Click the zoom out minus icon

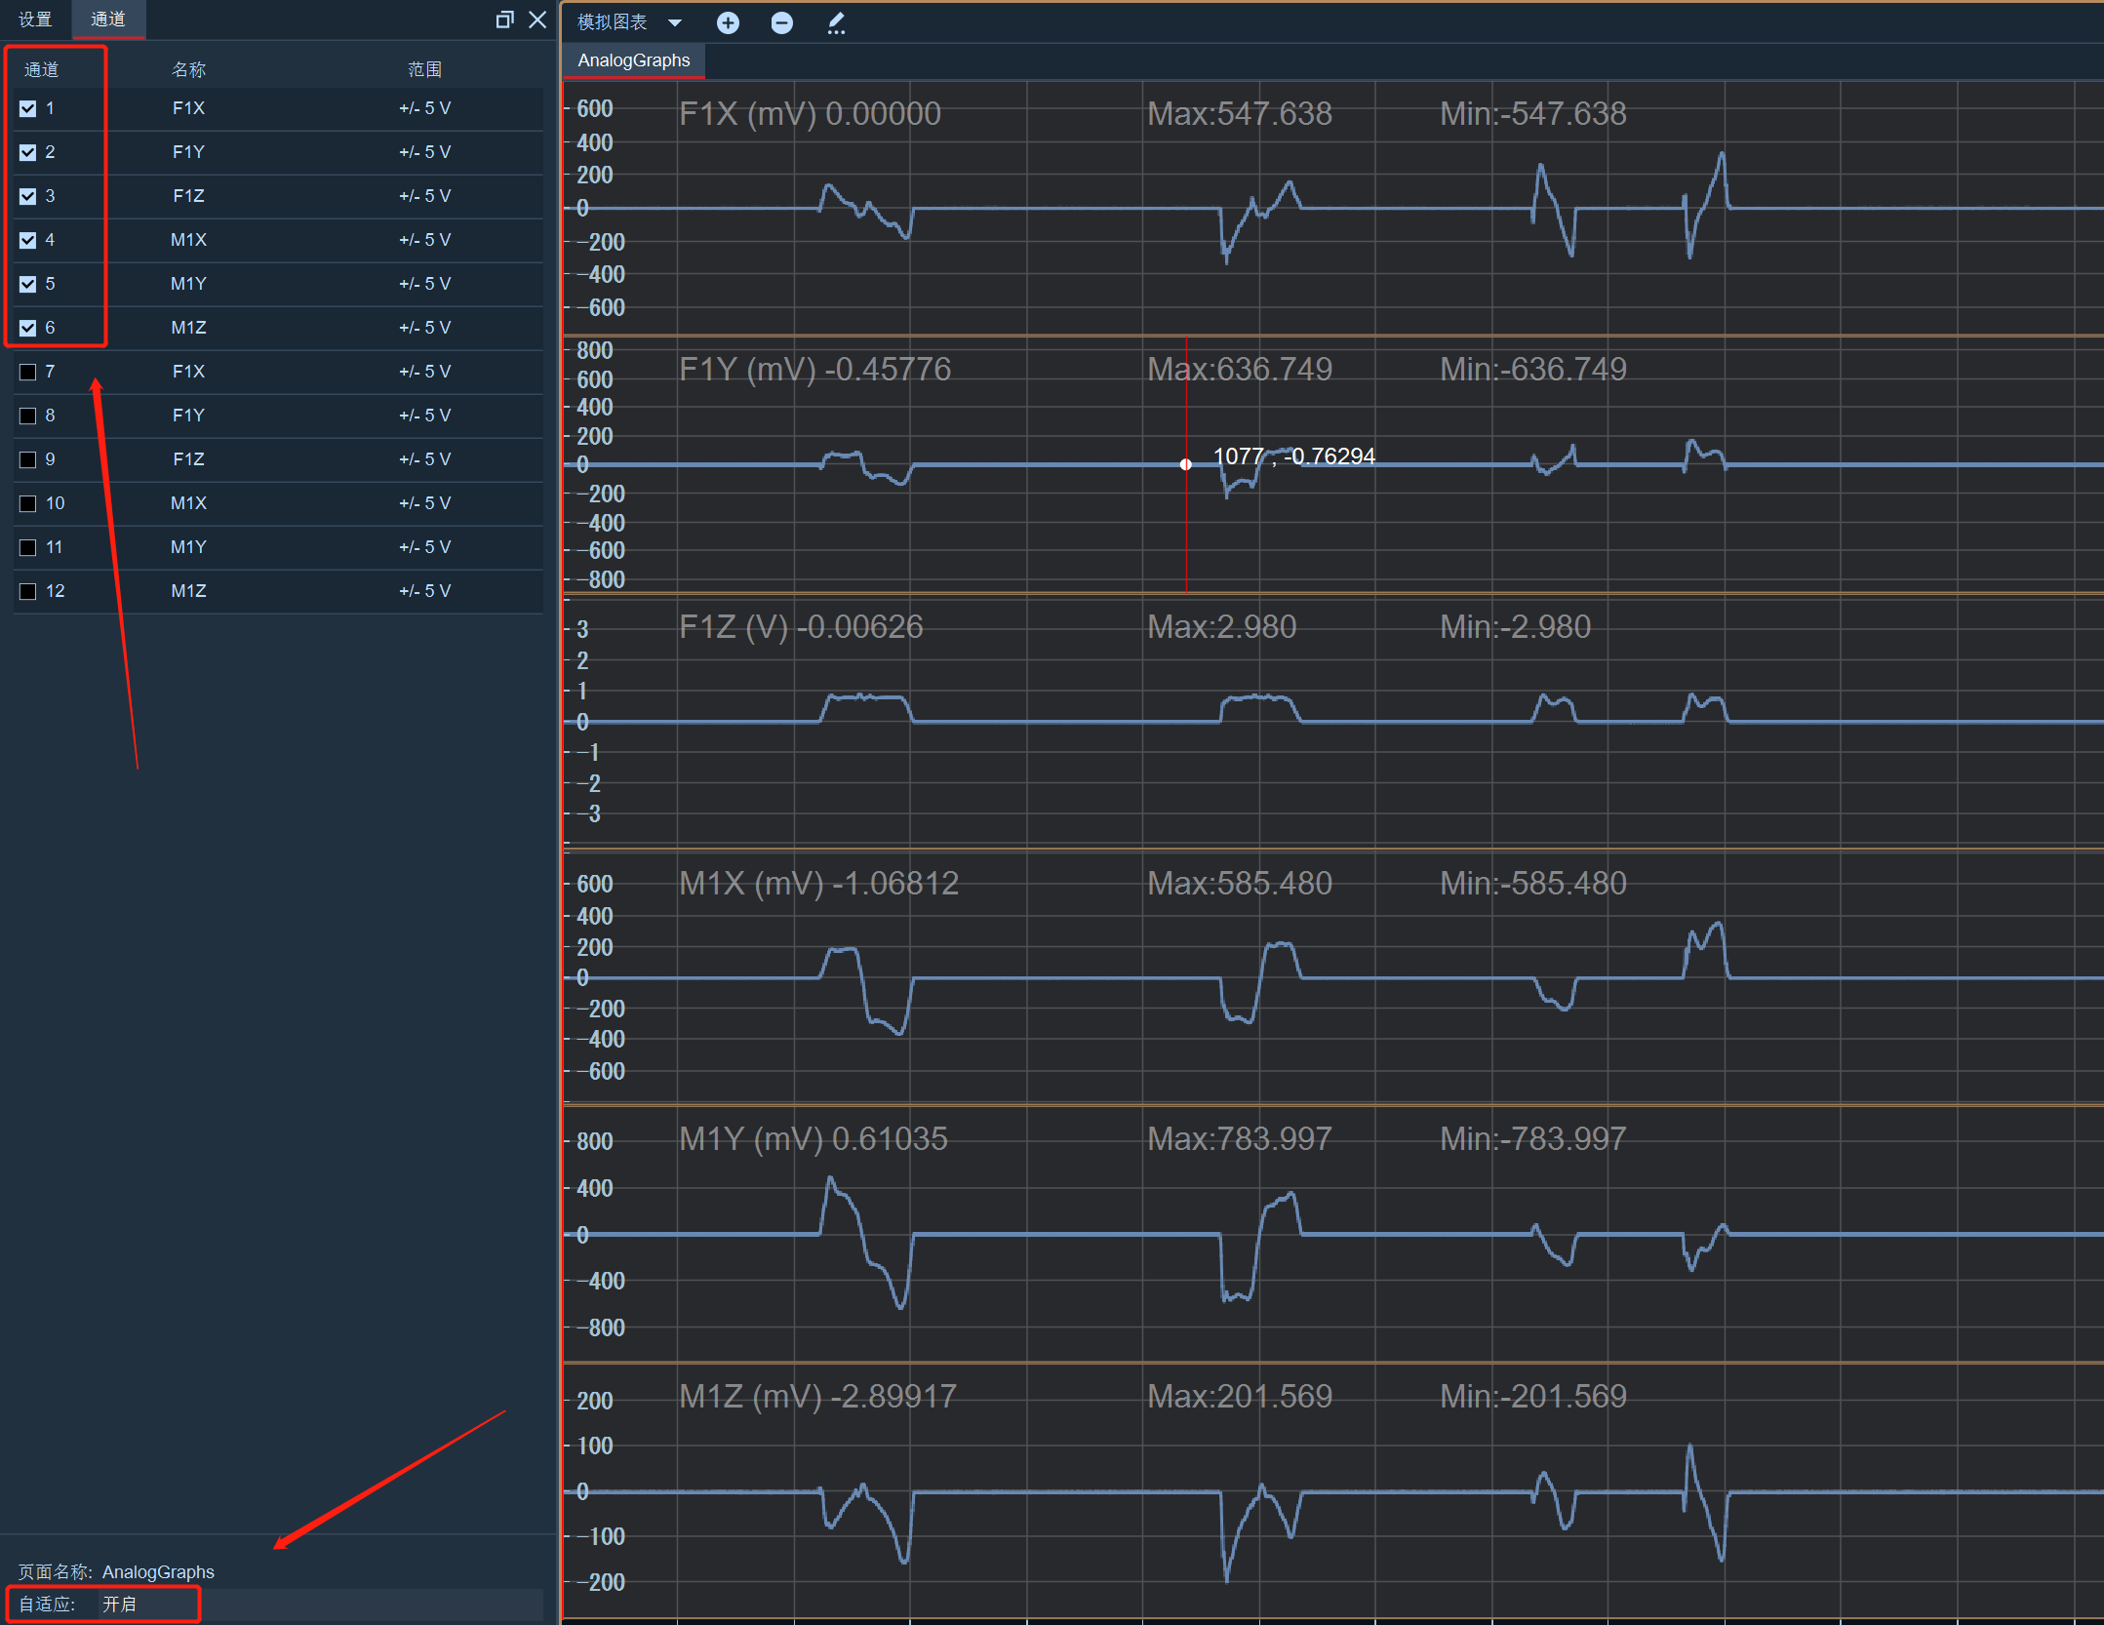tap(781, 22)
